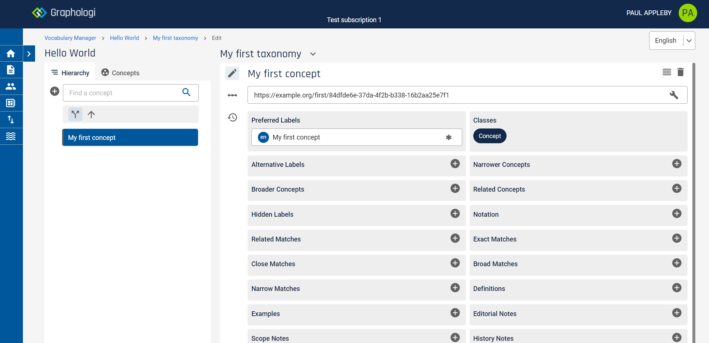Toggle the list view icon next to trash
Screen dimensions: 709x343
[x=667, y=72]
